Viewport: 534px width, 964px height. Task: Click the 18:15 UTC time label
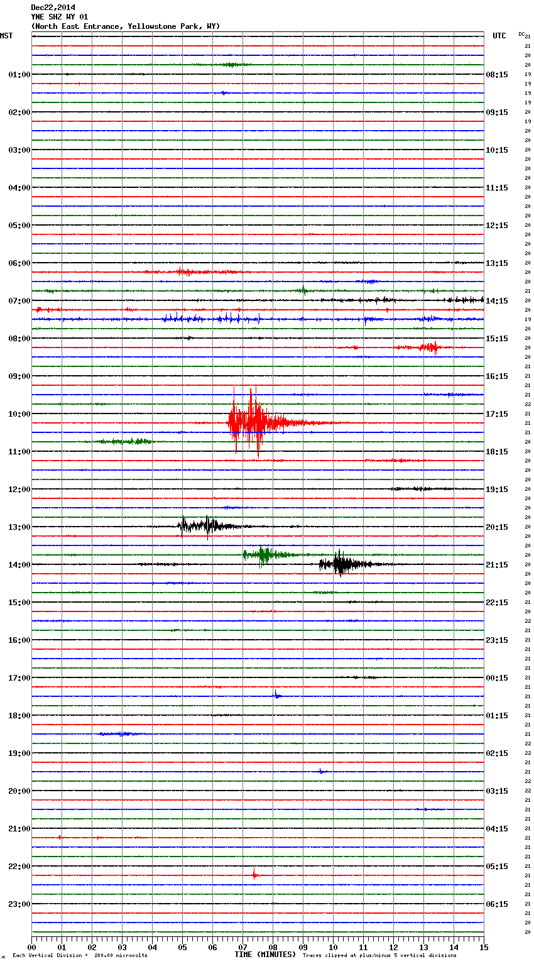pyautogui.click(x=497, y=452)
